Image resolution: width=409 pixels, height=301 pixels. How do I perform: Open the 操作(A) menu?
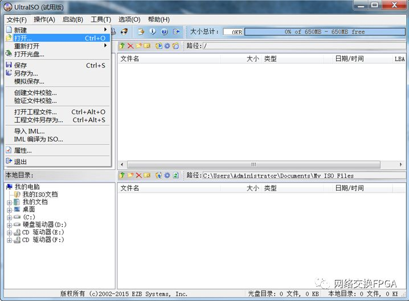[x=44, y=19]
